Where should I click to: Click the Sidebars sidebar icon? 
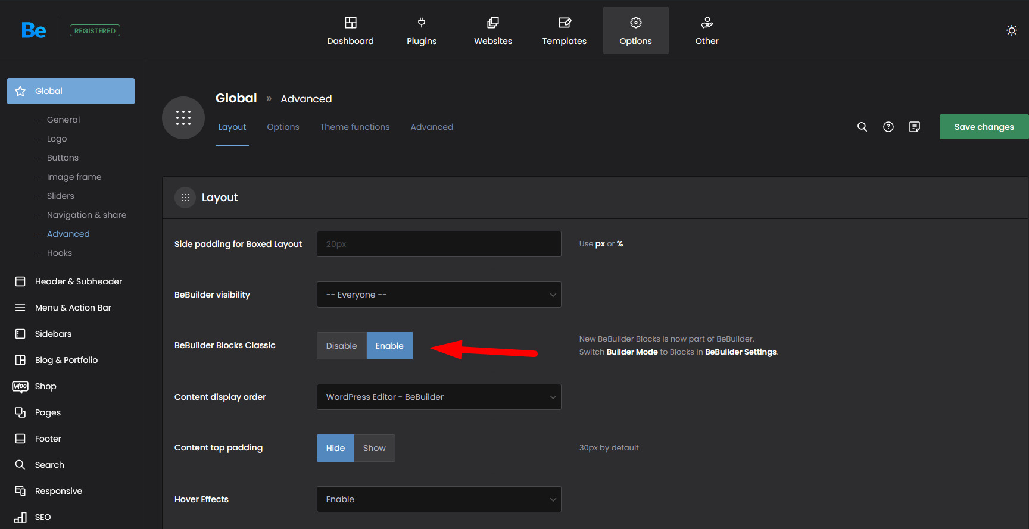pyautogui.click(x=20, y=334)
